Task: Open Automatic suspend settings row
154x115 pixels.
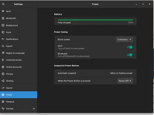Action: pyautogui.click(x=95, y=73)
